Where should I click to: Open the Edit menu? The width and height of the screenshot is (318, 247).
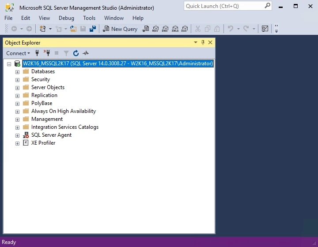[x=26, y=18]
